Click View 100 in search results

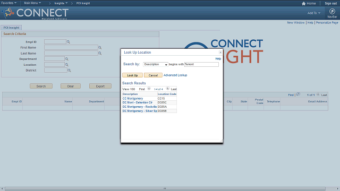129,89
